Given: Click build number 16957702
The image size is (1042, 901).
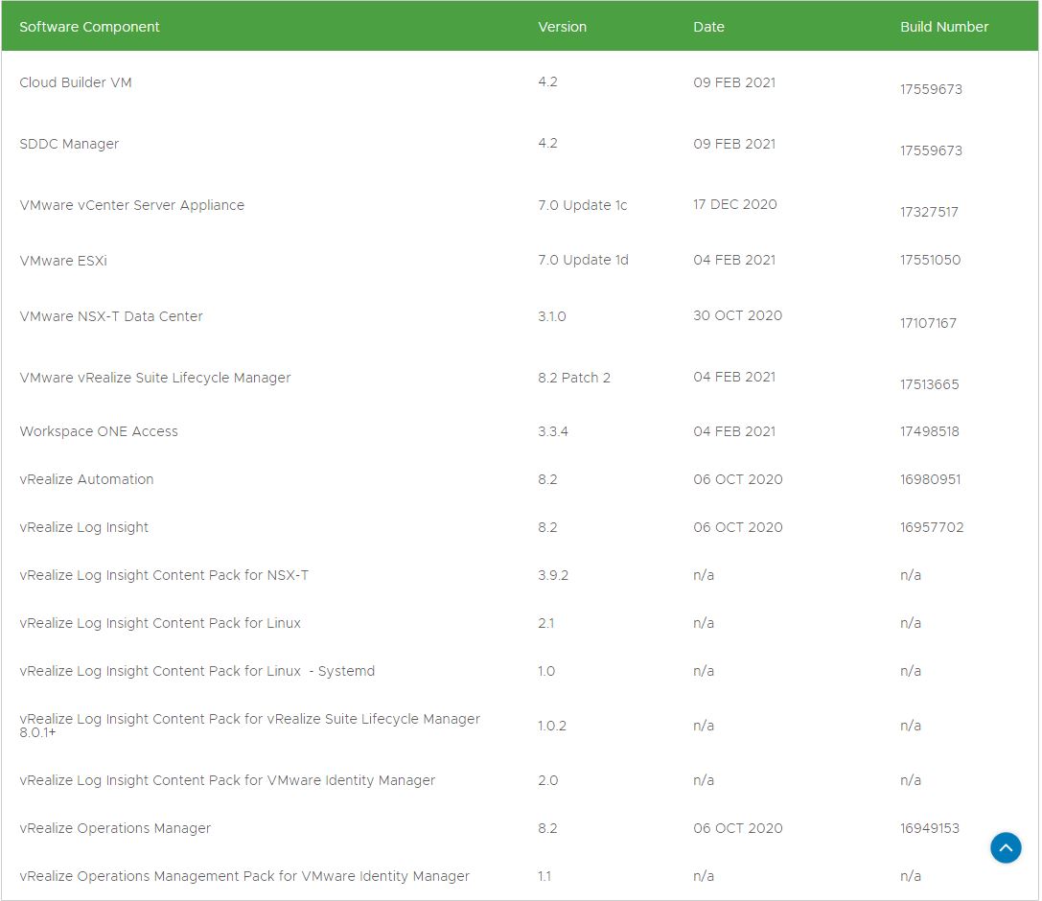Looking at the screenshot, I should click(932, 527).
